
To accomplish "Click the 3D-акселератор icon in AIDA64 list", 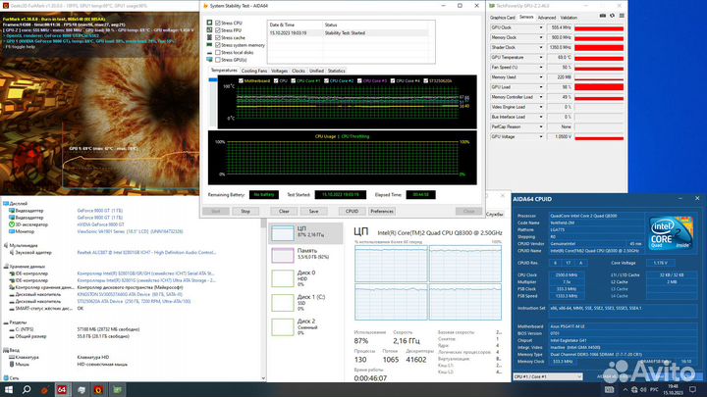I will pos(12,224).
